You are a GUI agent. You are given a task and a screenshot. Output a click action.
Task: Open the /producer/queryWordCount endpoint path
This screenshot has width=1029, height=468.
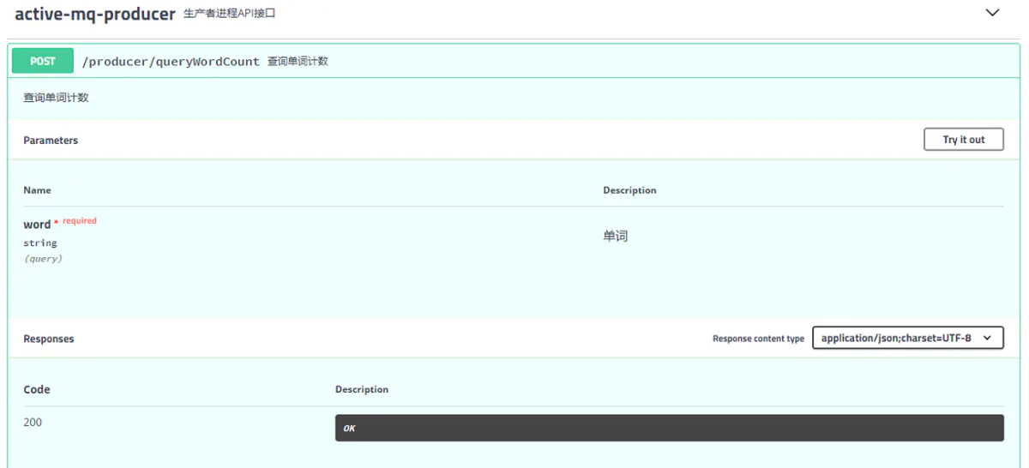click(x=171, y=62)
